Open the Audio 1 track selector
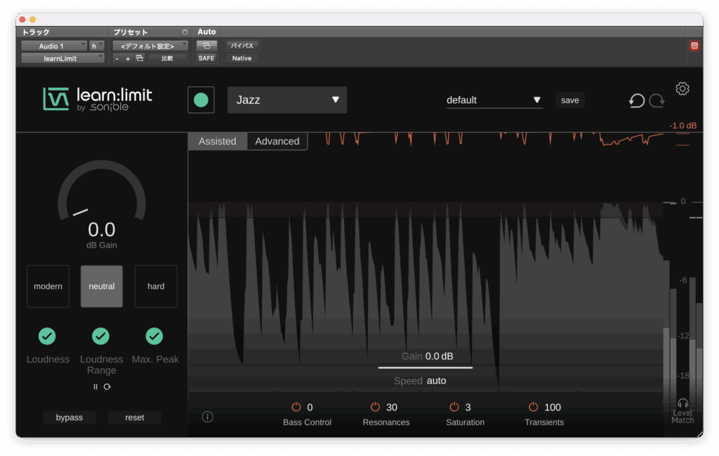The image size is (719, 456). pos(54,46)
